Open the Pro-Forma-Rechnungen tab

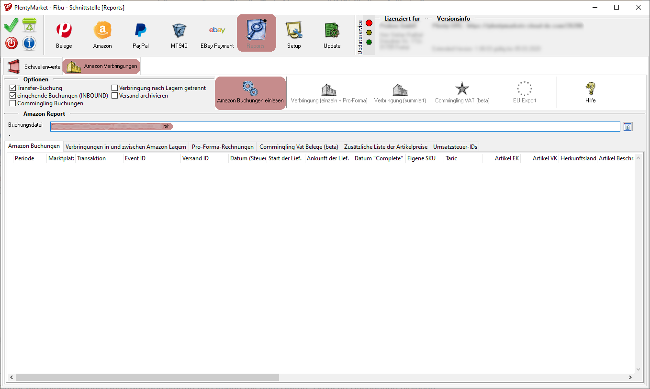pos(223,147)
